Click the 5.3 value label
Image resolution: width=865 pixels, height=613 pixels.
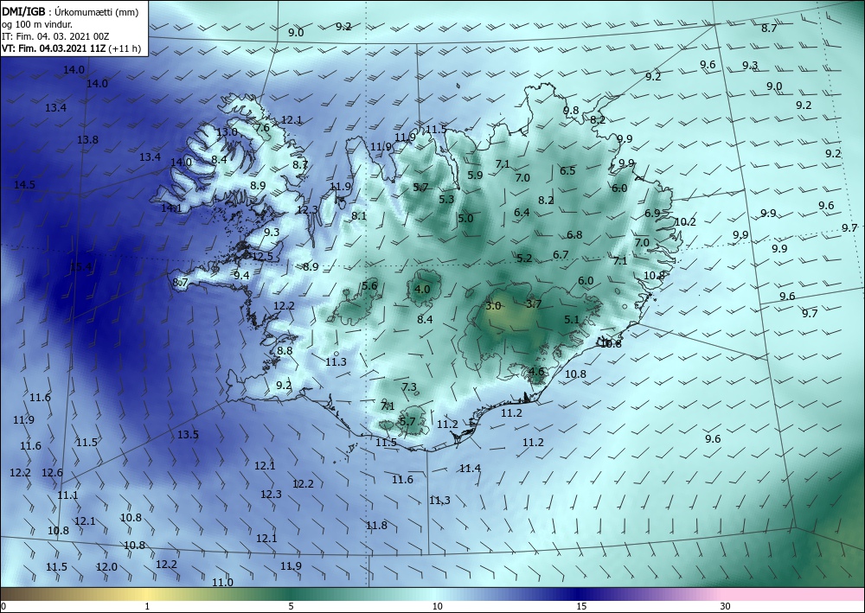coord(446,199)
